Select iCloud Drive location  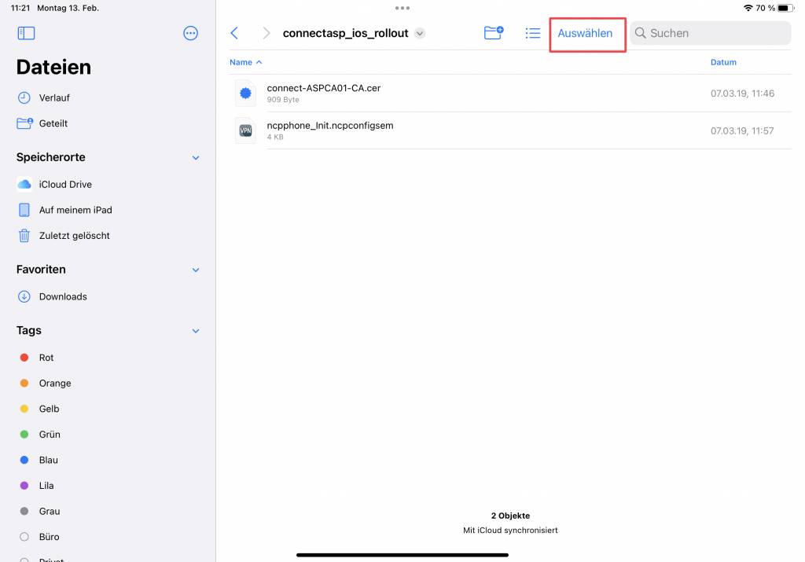(64, 185)
